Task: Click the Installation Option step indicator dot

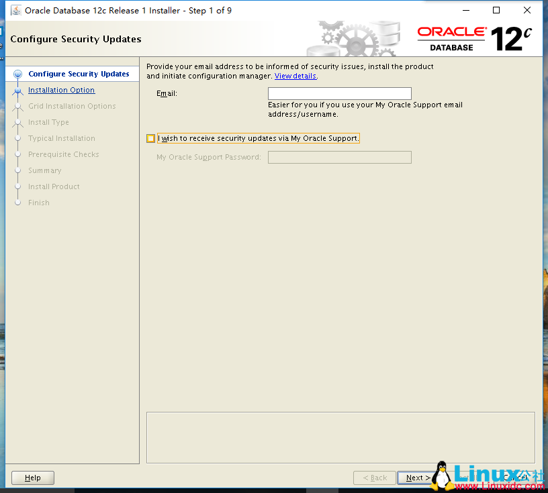Action: click(17, 90)
